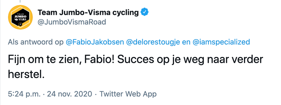281x105 pixels.
Task: Click the word 'herstel.' in the tweet
Action: [26, 74]
